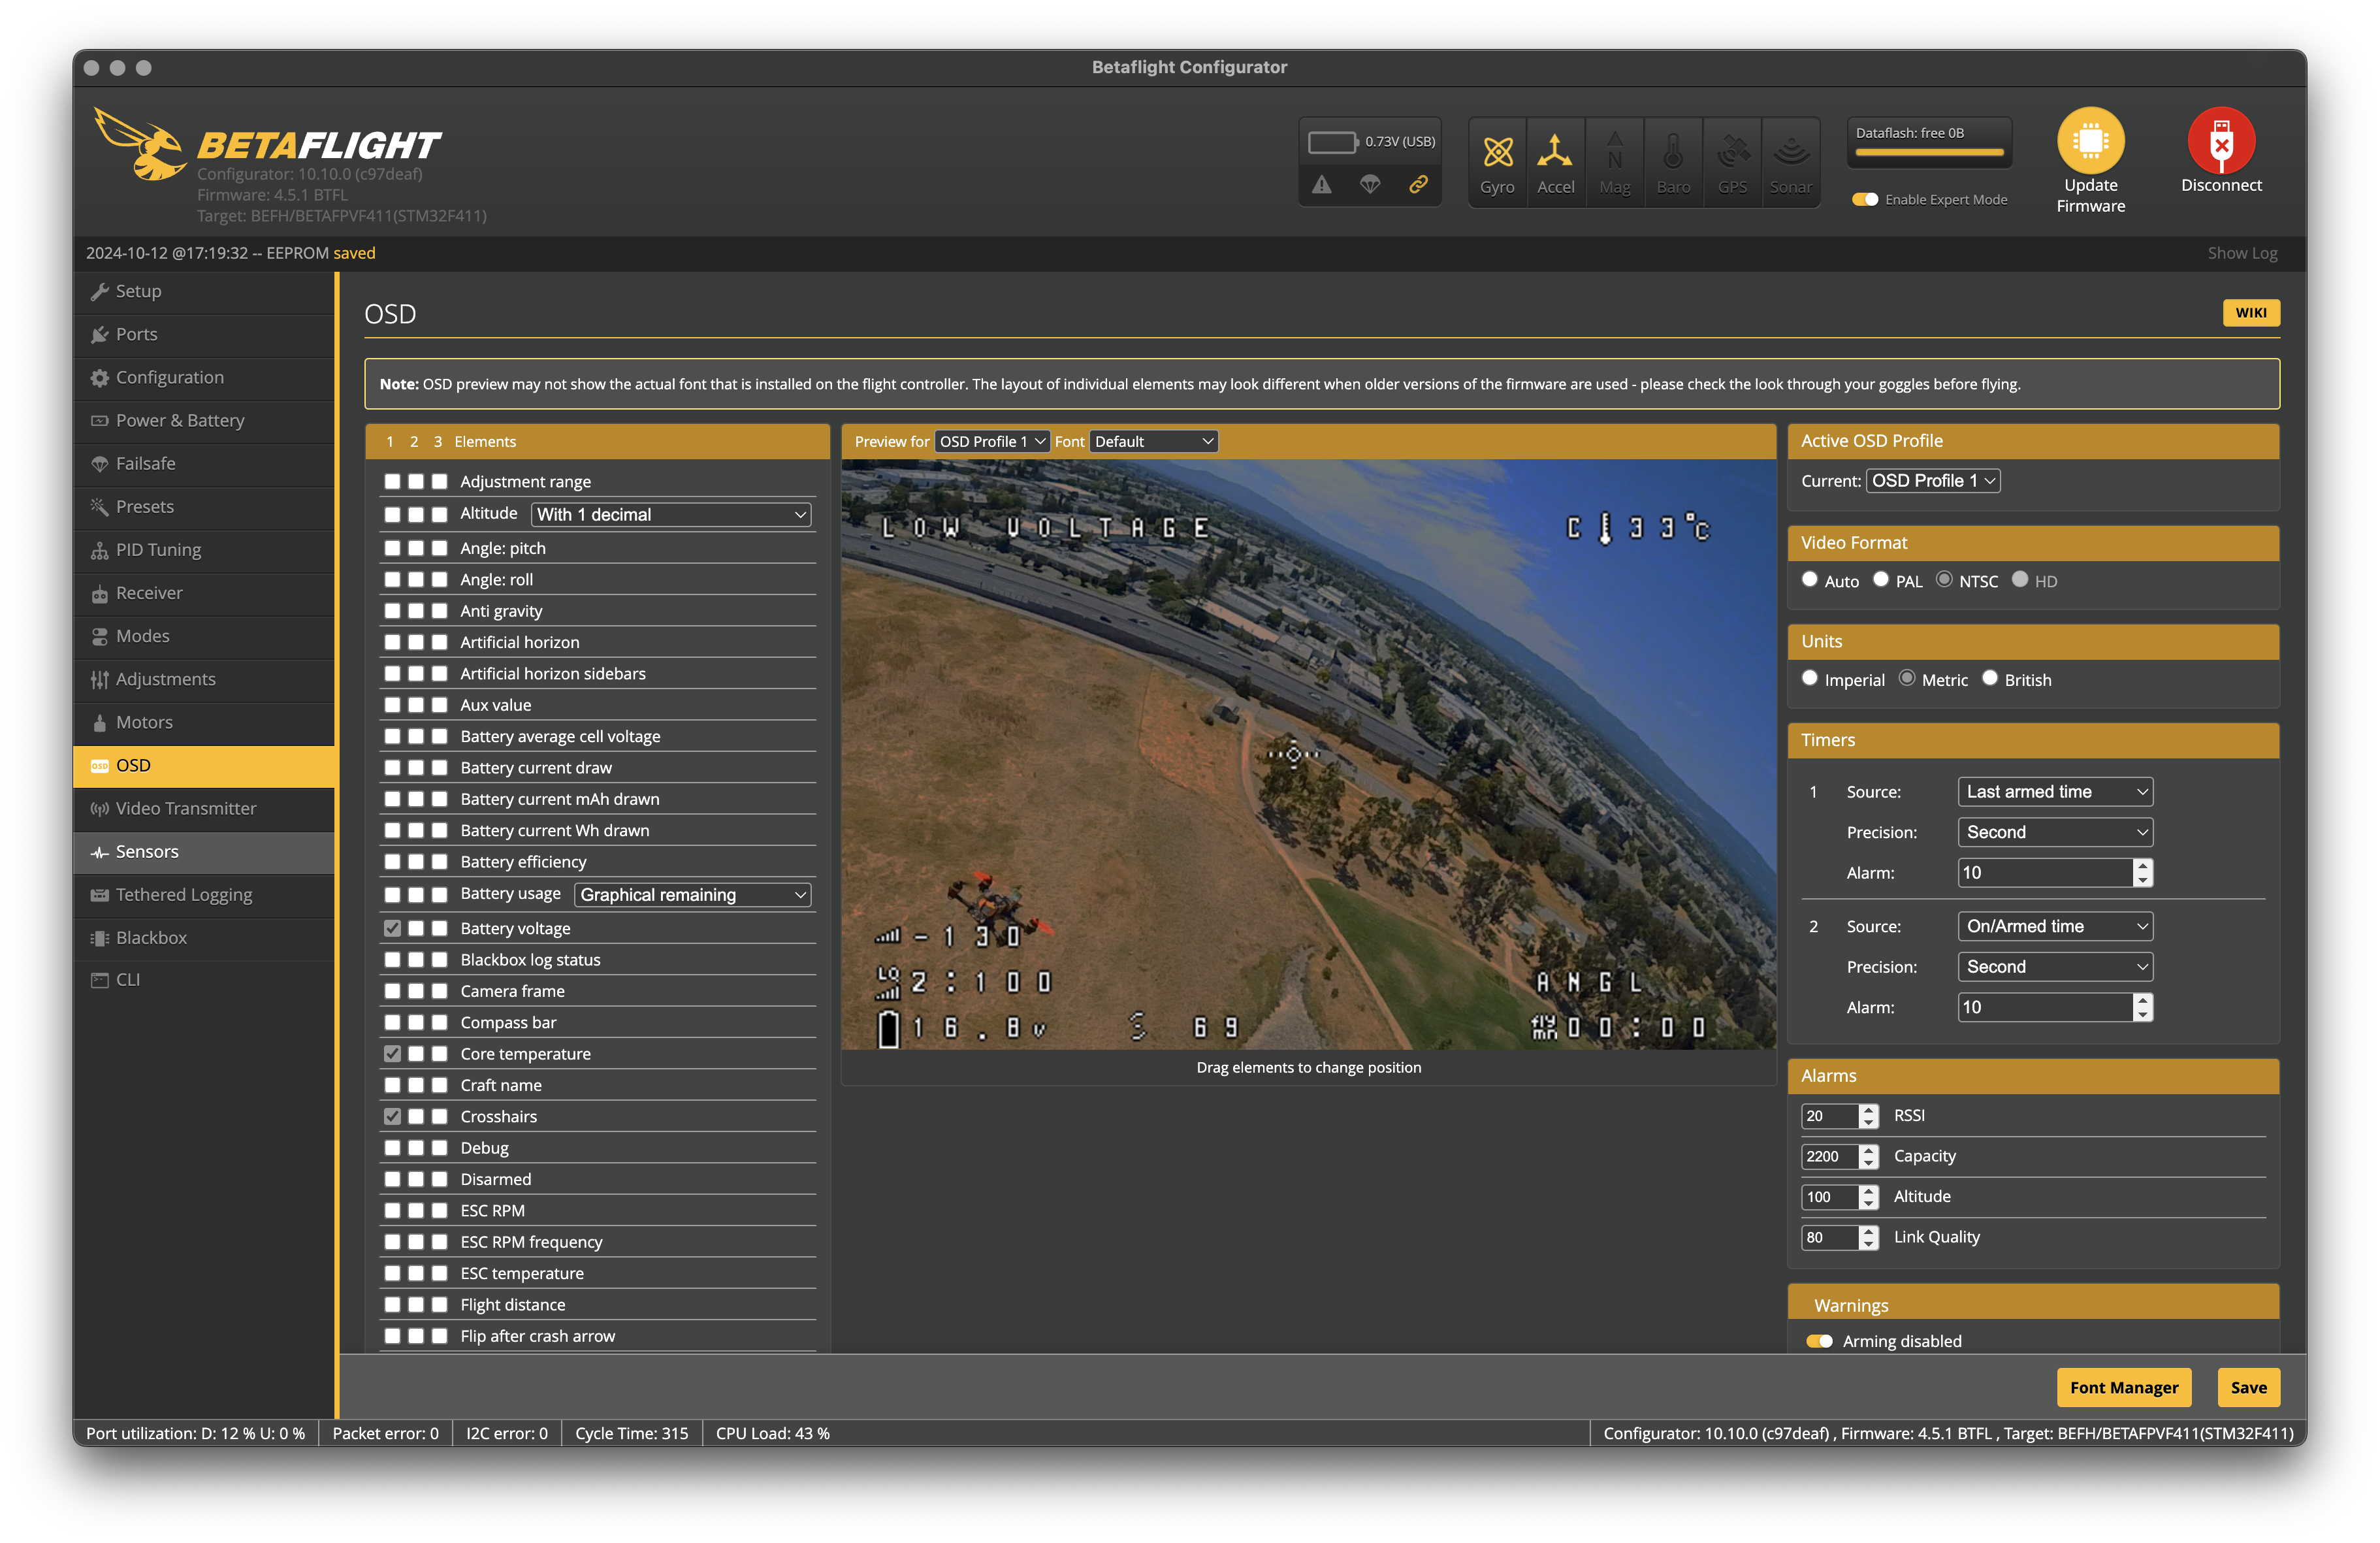Click the Presets sidebar icon
Viewport: 2380px width, 1543px height.
coord(99,507)
